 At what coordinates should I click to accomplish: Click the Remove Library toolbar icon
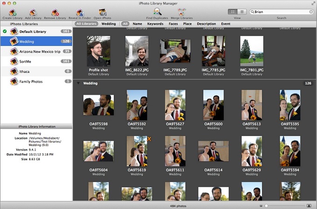pos(55,12)
